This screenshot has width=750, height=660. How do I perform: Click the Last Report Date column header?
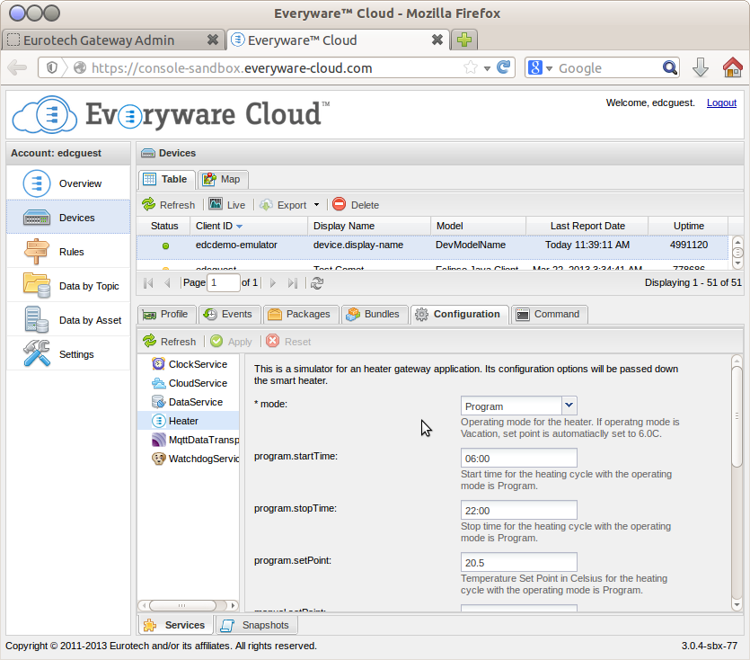(587, 226)
